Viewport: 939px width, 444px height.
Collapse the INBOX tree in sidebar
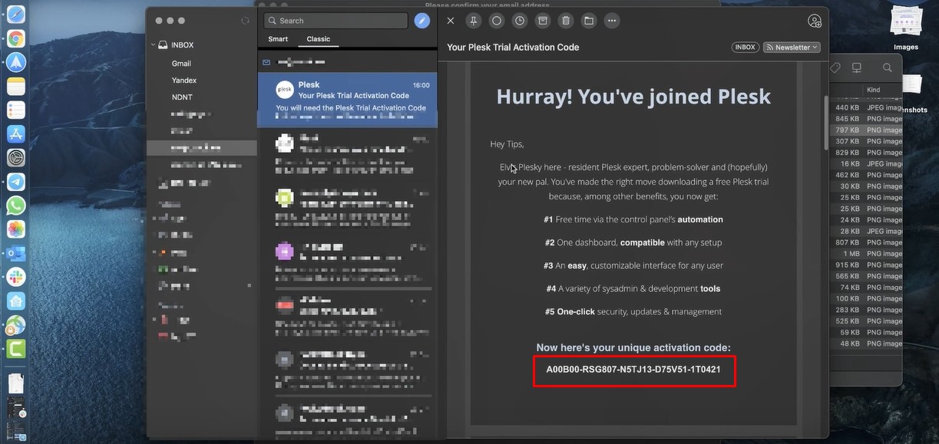tap(154, 45)
